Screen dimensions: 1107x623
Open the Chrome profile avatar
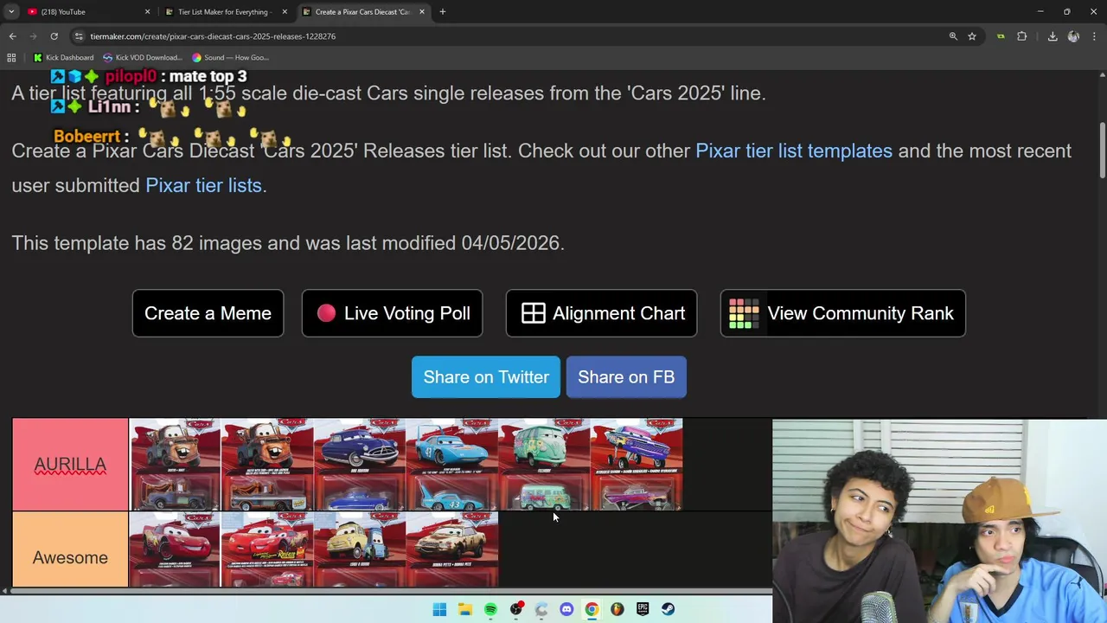click(1073, 36)
